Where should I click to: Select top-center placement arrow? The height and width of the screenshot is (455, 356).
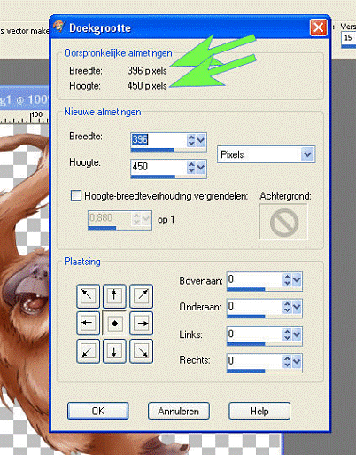click(x=114, y=296)
